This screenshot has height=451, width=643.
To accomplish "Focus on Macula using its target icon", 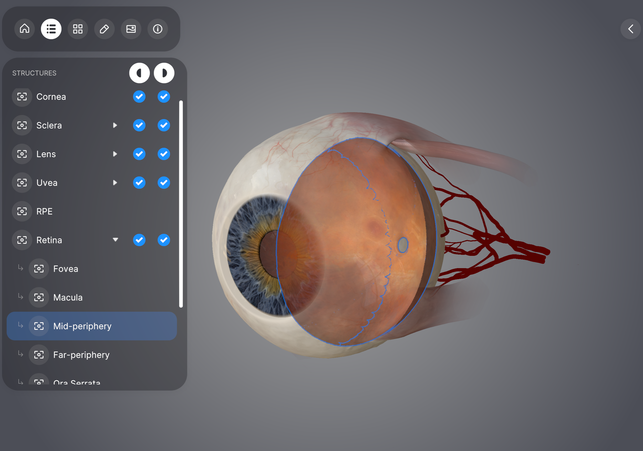I will (39, 297).
